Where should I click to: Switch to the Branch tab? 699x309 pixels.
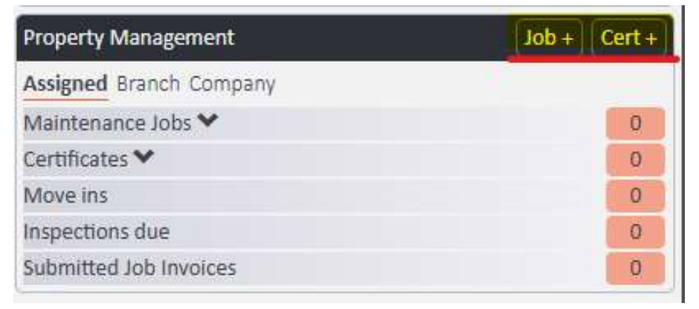pyautogui.click(x=149, y=83)
